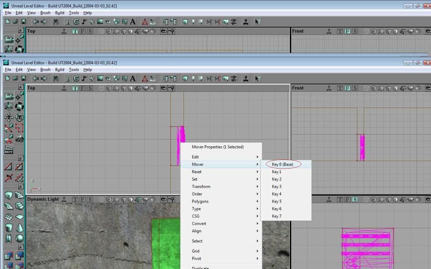Choose the Cone brush builder
Viewport: 431px width, 269px height.
[19, 227]
